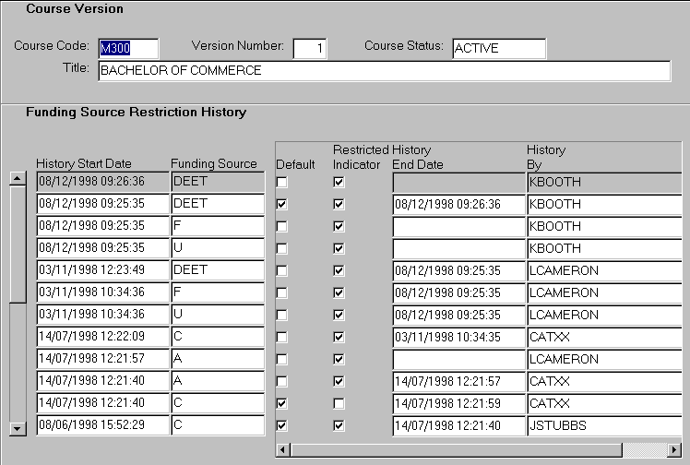Click the Title field with BACHELOR OF COMMERCE
Viewport: 690px width, 465px height.
coord(384,71)
